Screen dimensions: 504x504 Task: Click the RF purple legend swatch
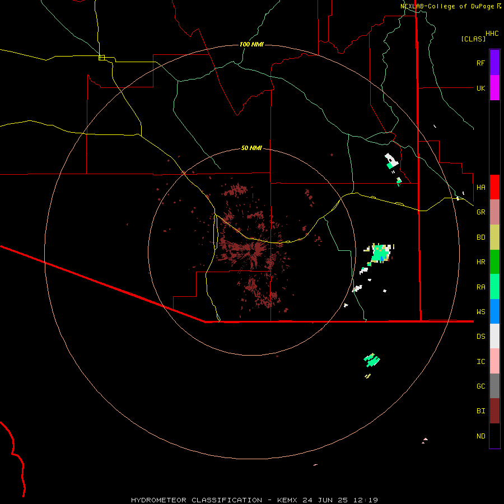pyautogui.click(x=494, y=63)
